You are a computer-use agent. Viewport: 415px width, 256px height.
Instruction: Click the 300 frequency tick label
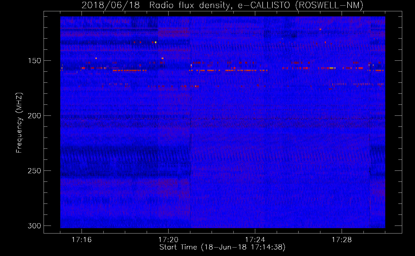pos(34,226)
